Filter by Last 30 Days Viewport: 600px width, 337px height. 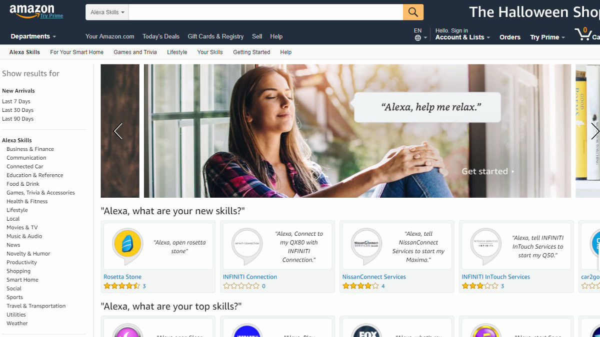point(17,110)
